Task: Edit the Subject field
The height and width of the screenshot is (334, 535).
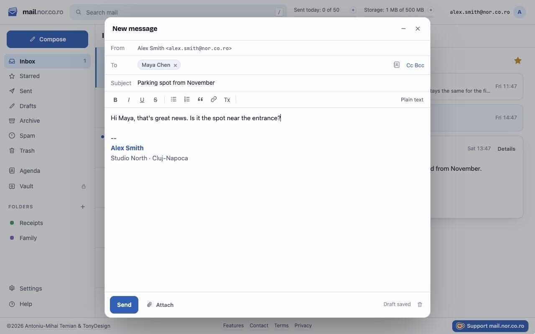Action: point(281,83)
